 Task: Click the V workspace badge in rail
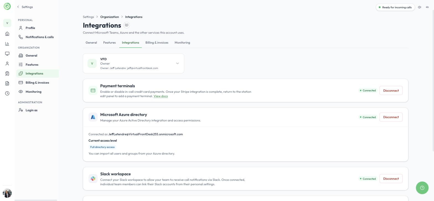click(x=7, y=23)
